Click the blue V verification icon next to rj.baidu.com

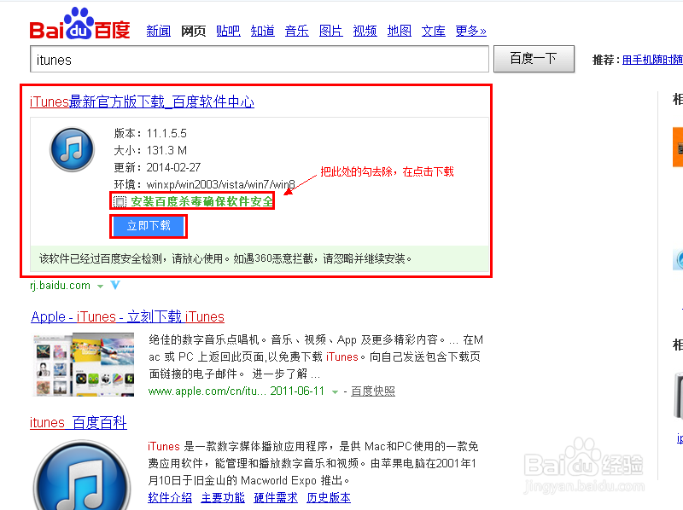[115, 286]
